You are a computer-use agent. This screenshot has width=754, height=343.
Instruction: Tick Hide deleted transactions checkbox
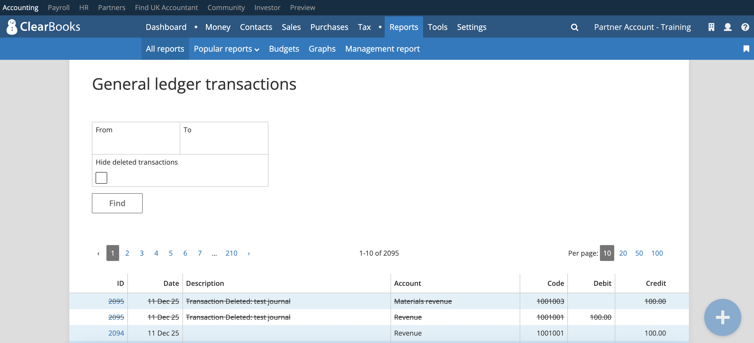pyautogui.click(x=101, y=178)
